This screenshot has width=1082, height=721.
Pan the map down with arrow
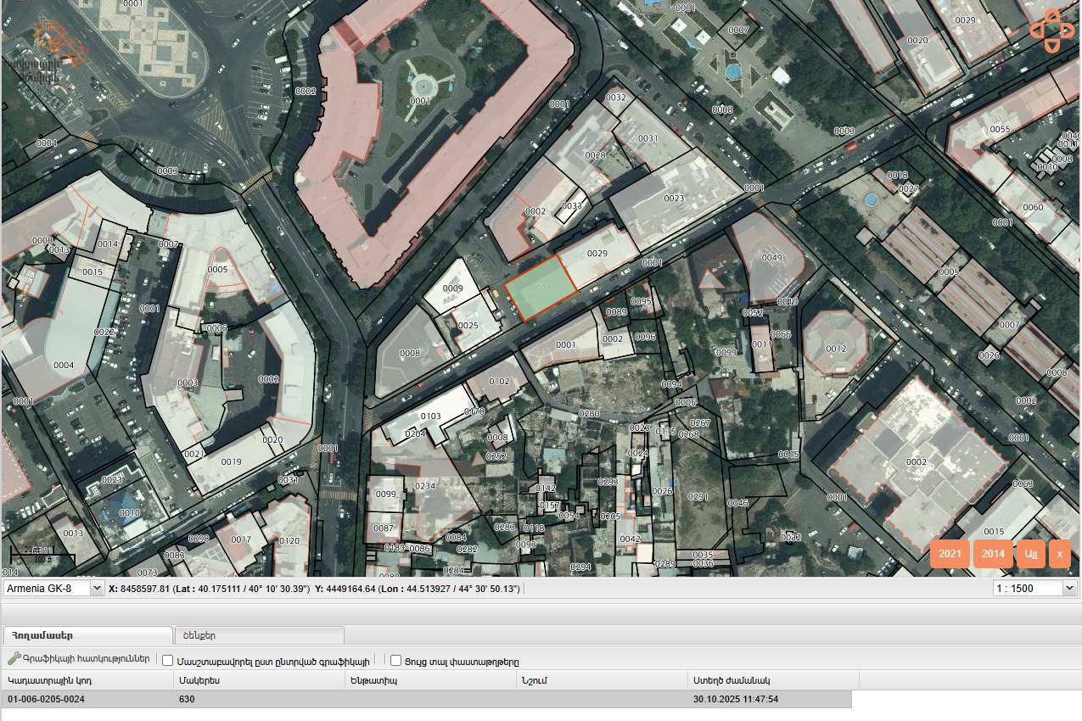click(x=1052, y=46)
